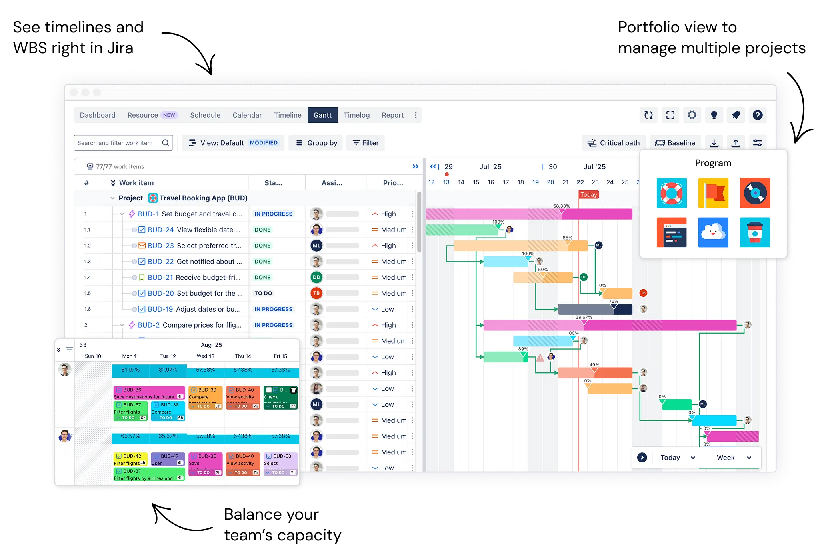Image resolution: width=840 pixels, height=560 pixels.
Task: Click the download export icon
Action: pyautogui.click(x=714, y=143)
